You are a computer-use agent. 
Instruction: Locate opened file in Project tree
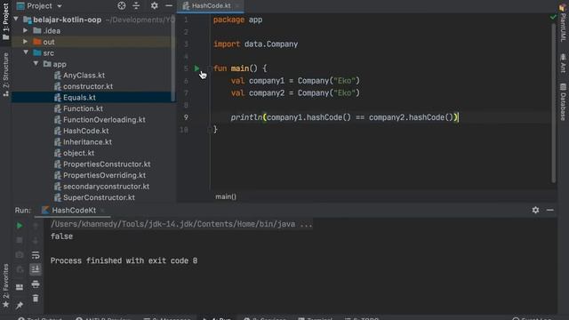122,6
